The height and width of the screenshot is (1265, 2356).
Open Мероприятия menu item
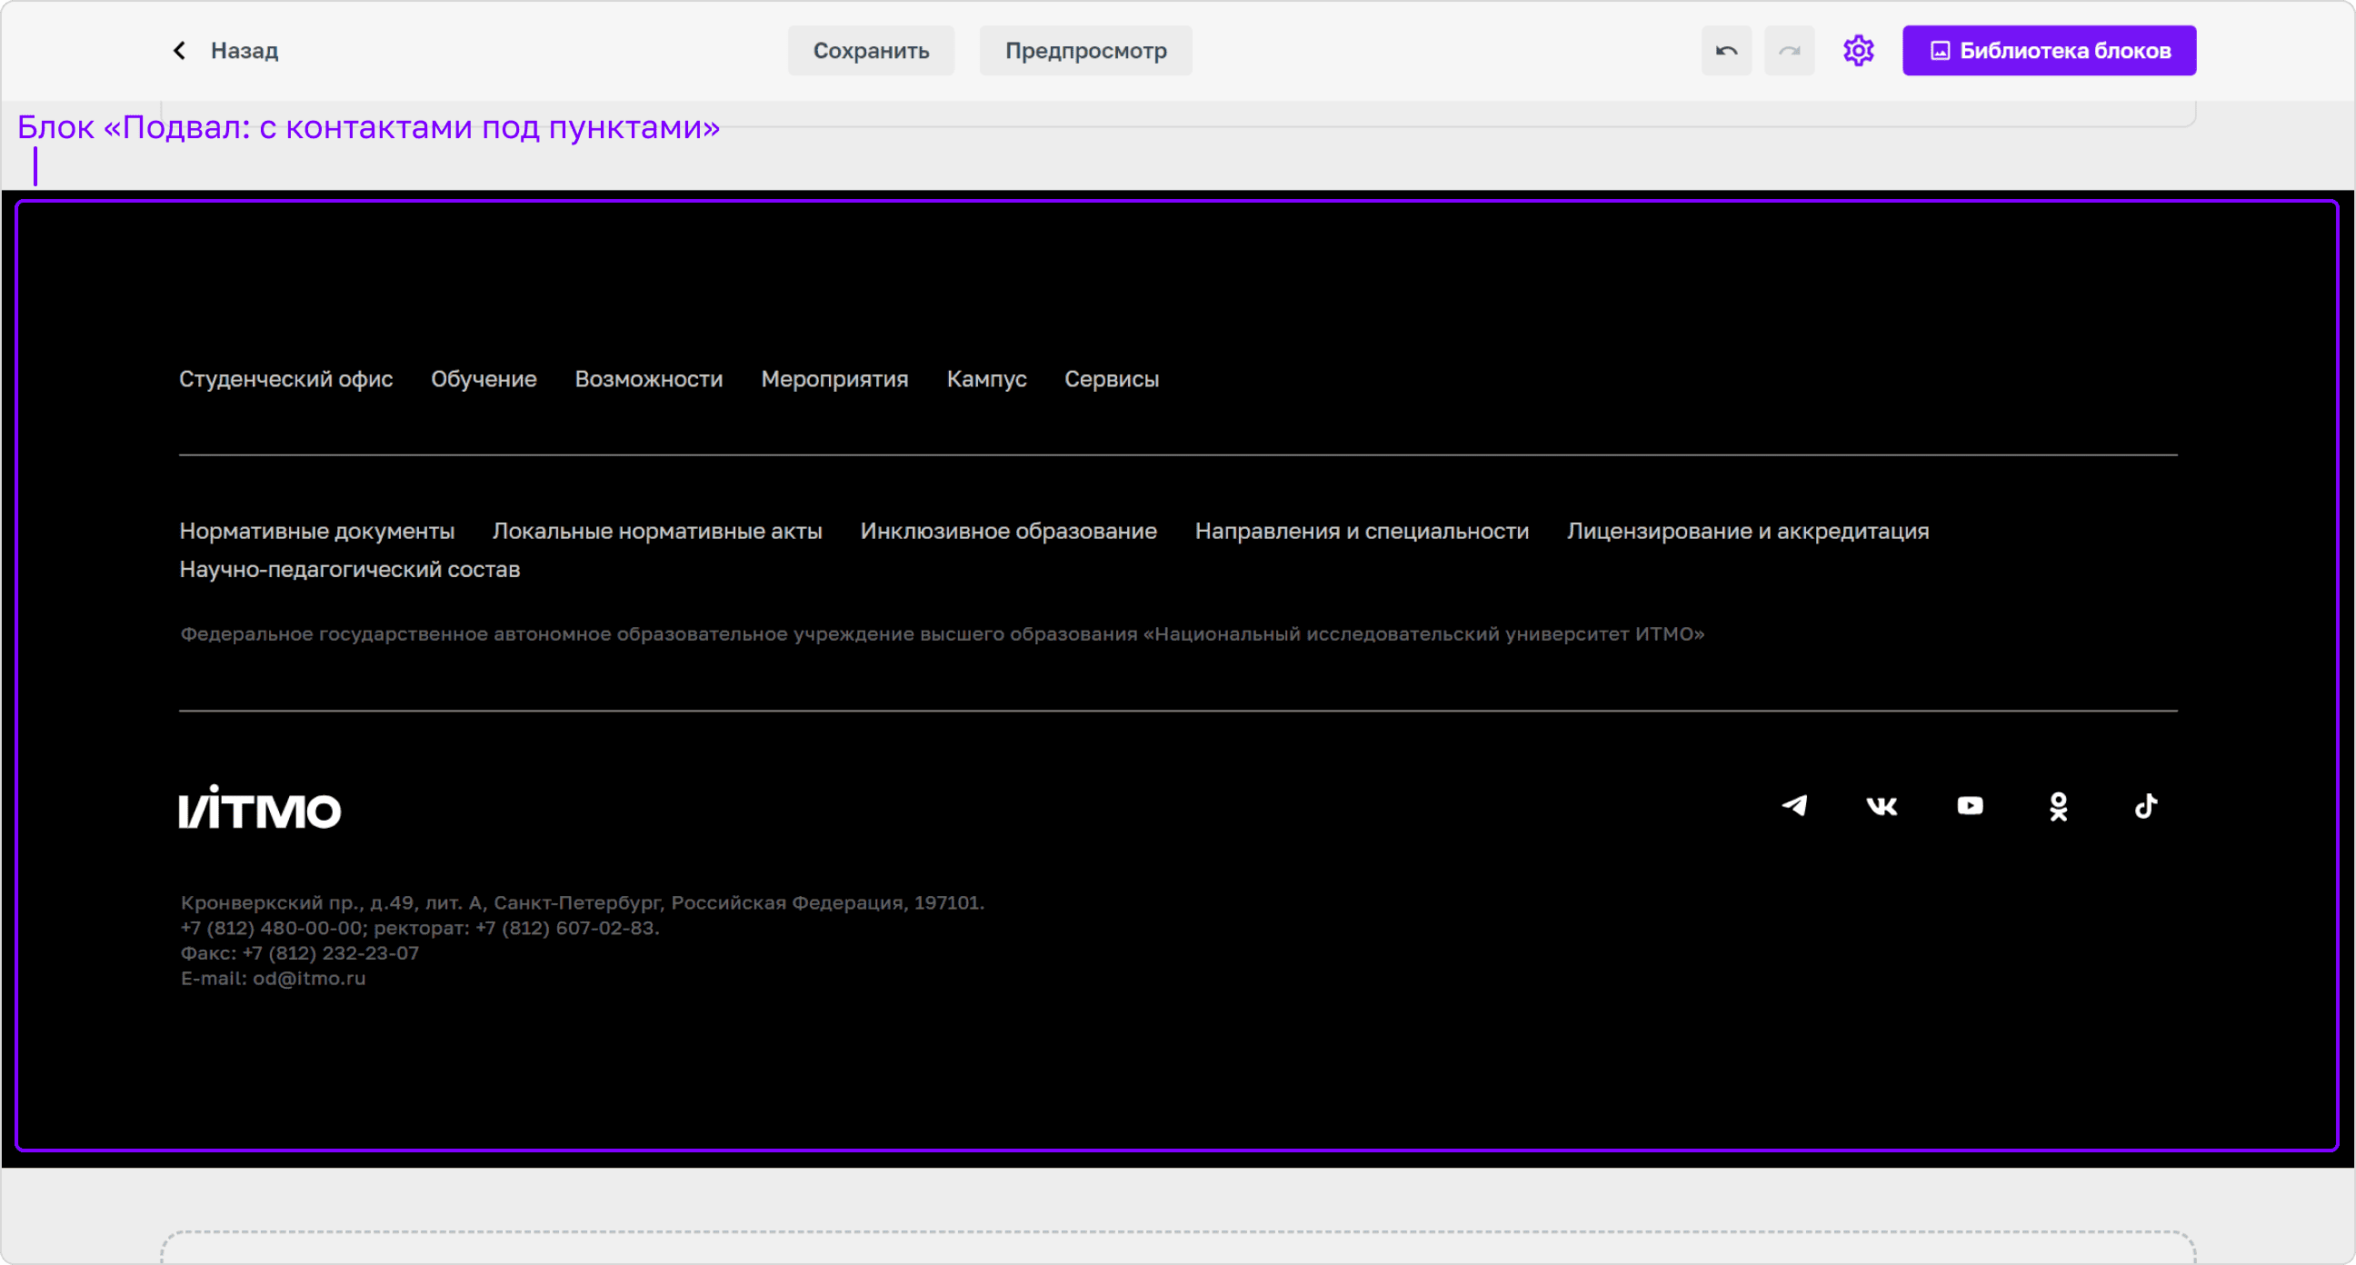point(834,379)
